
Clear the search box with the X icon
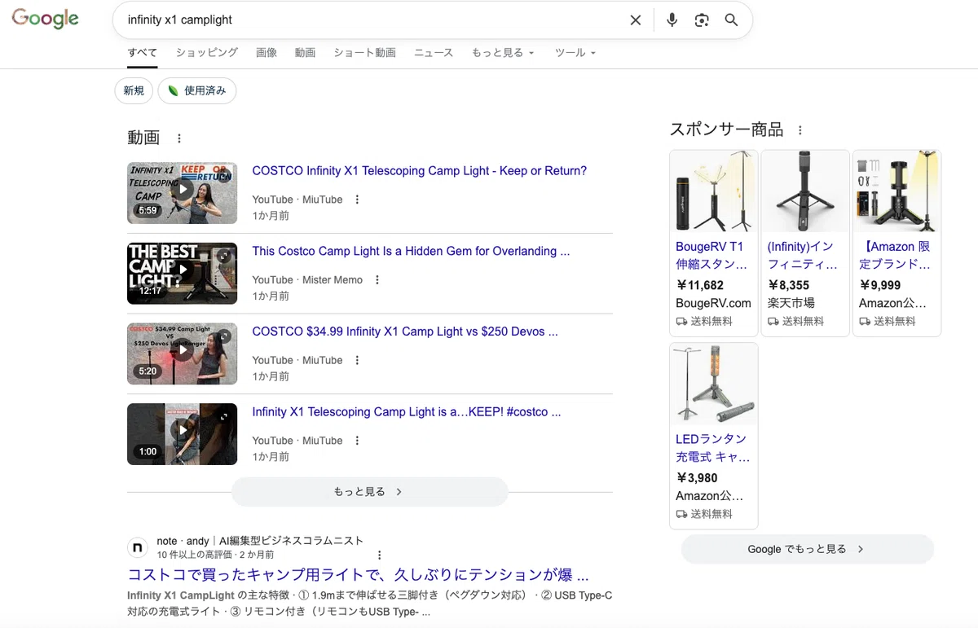pos(636,20)
